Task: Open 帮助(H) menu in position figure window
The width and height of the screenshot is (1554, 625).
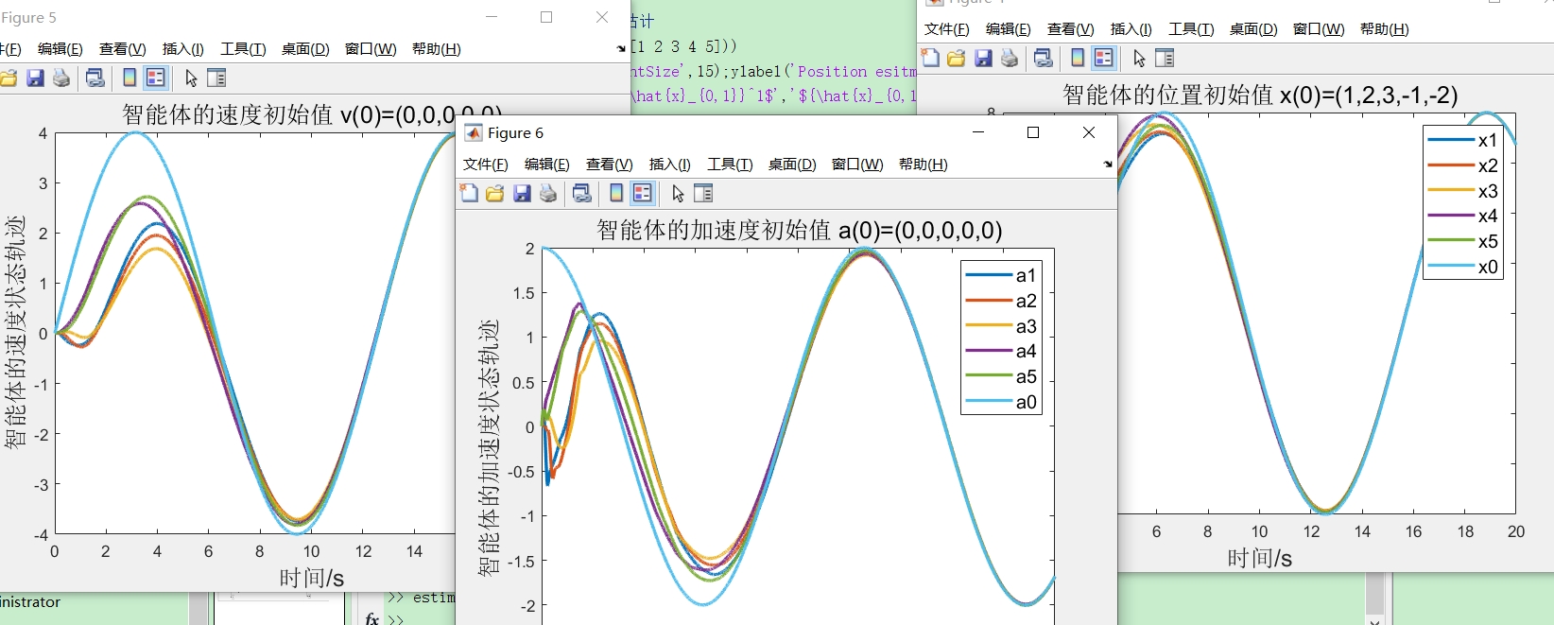Action: click(1385, 29)
